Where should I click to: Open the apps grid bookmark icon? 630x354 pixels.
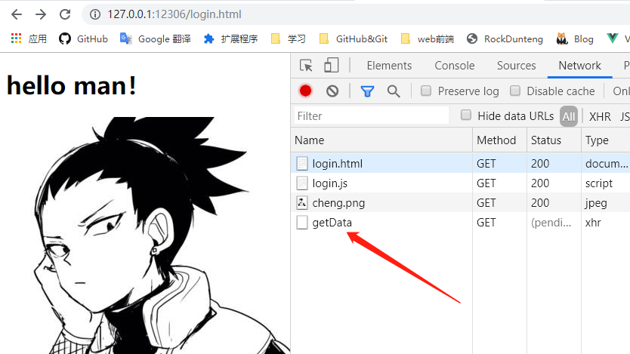[x=16, y=38]
